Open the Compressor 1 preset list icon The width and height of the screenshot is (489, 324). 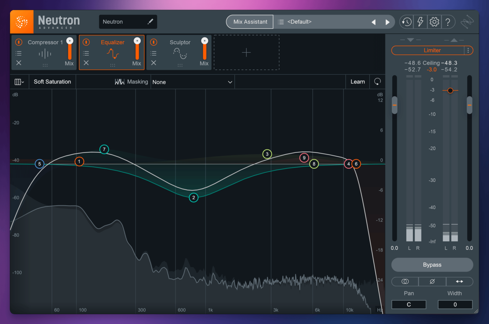pos(19,53)
